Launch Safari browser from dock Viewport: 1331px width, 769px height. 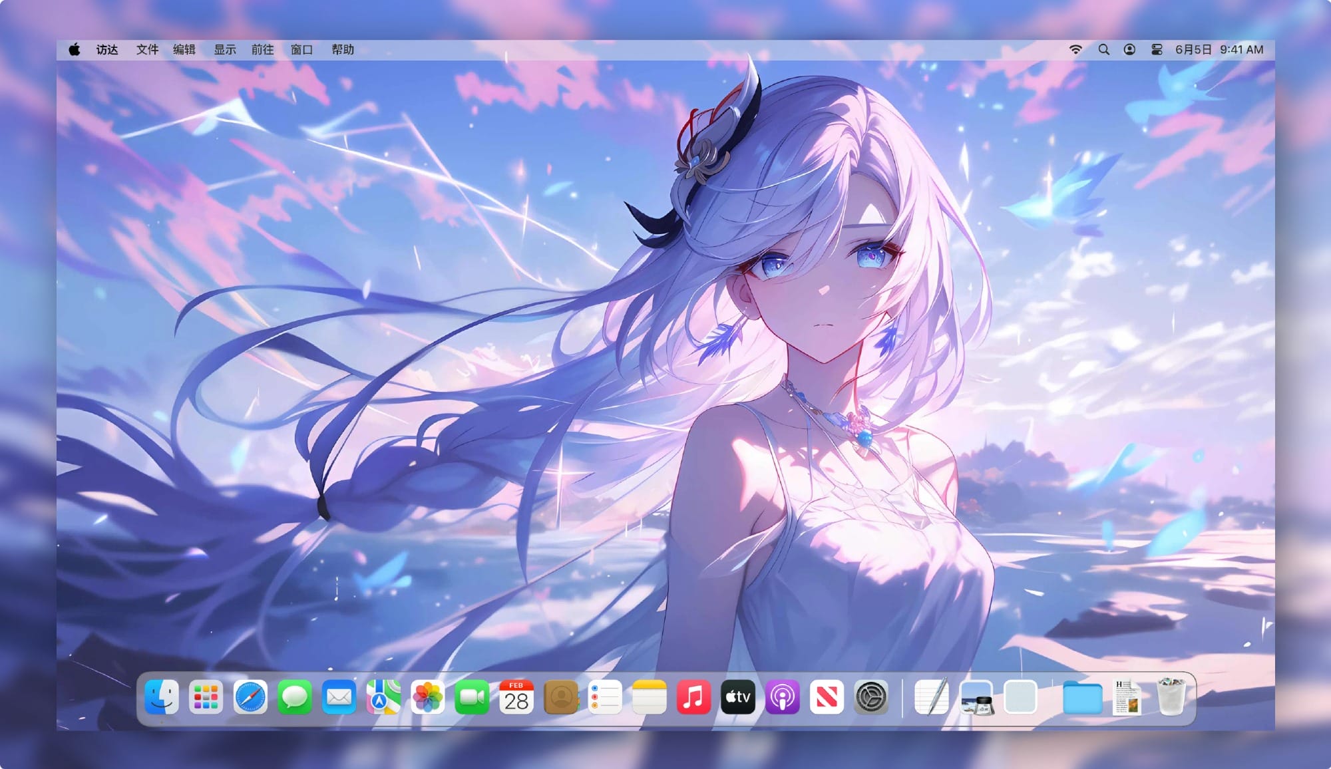pos(250,697)
